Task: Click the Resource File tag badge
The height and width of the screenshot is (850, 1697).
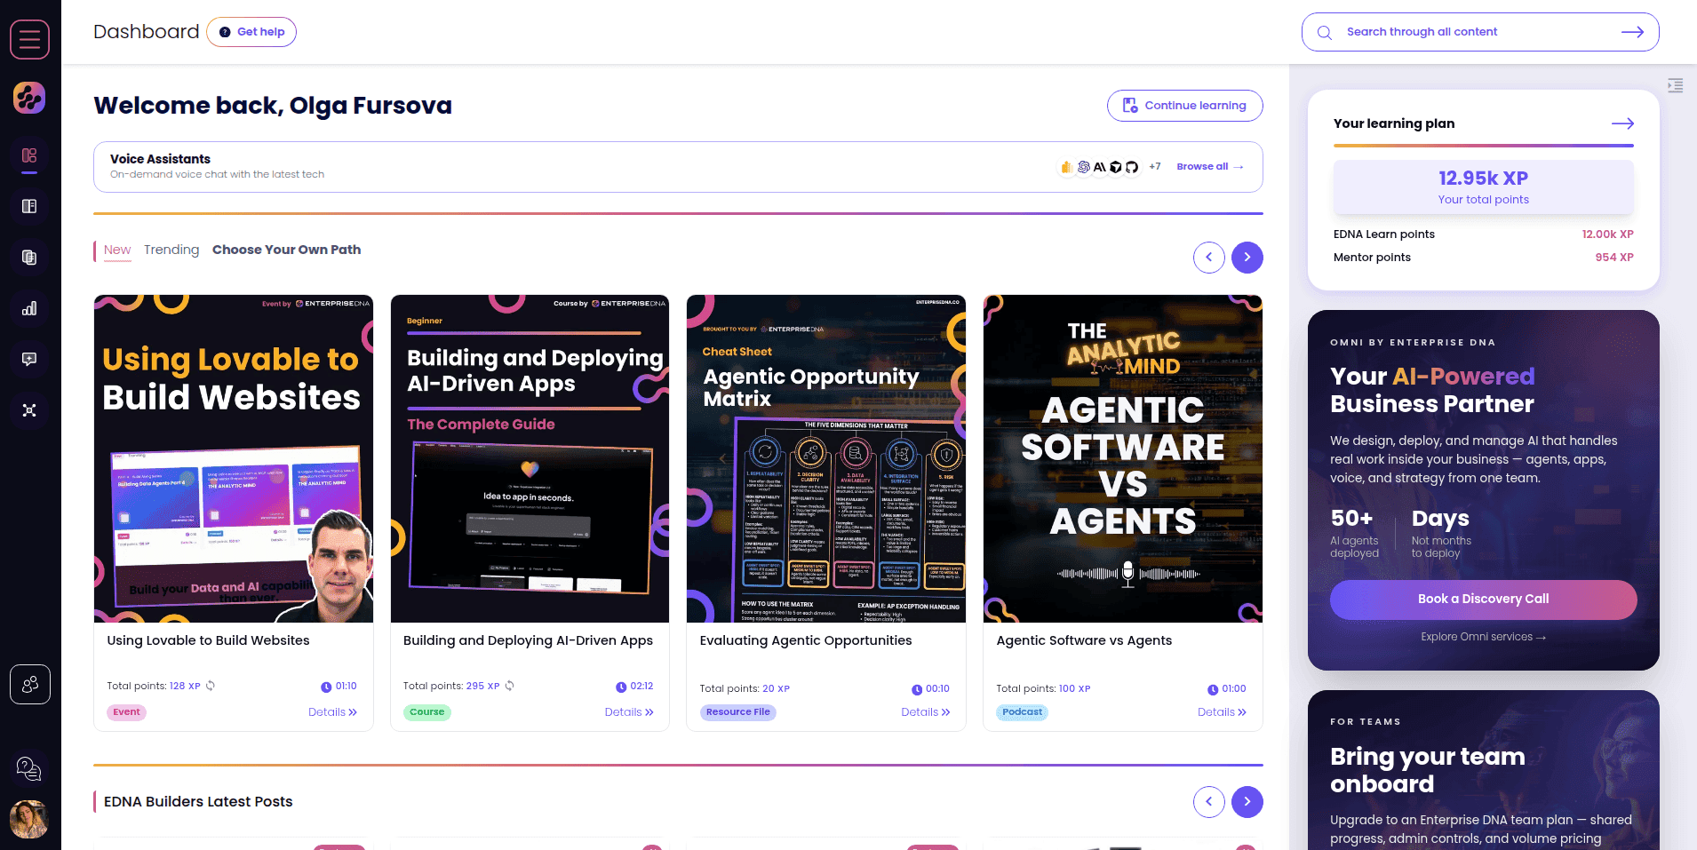Action: tap(738, 712)
